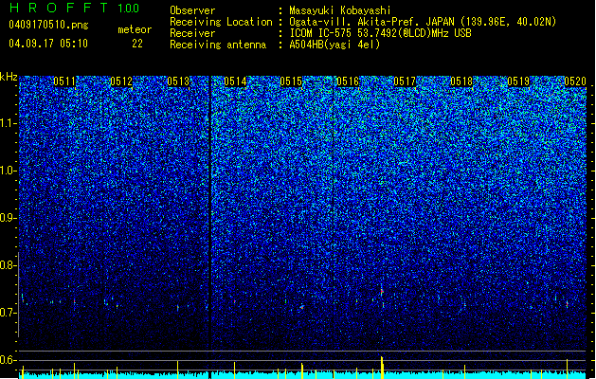Viewport: 596px width, 379px height.
Task: Click the 0511 time marker
Action: click(x=64, y=81)
